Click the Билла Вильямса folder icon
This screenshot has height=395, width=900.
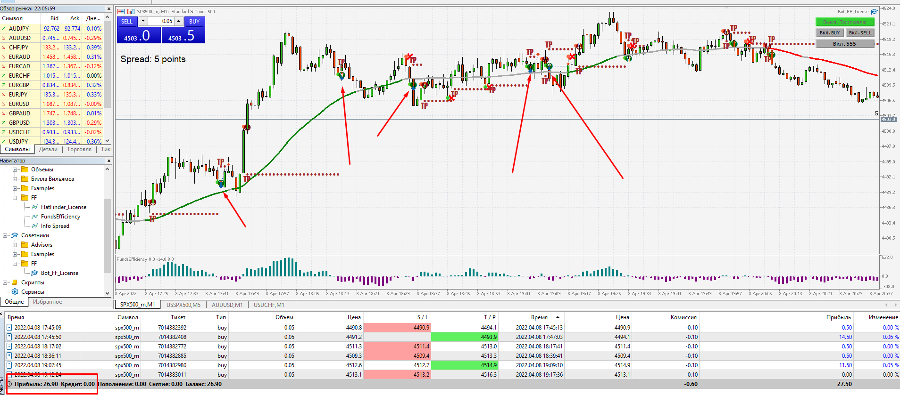point(25,179)
